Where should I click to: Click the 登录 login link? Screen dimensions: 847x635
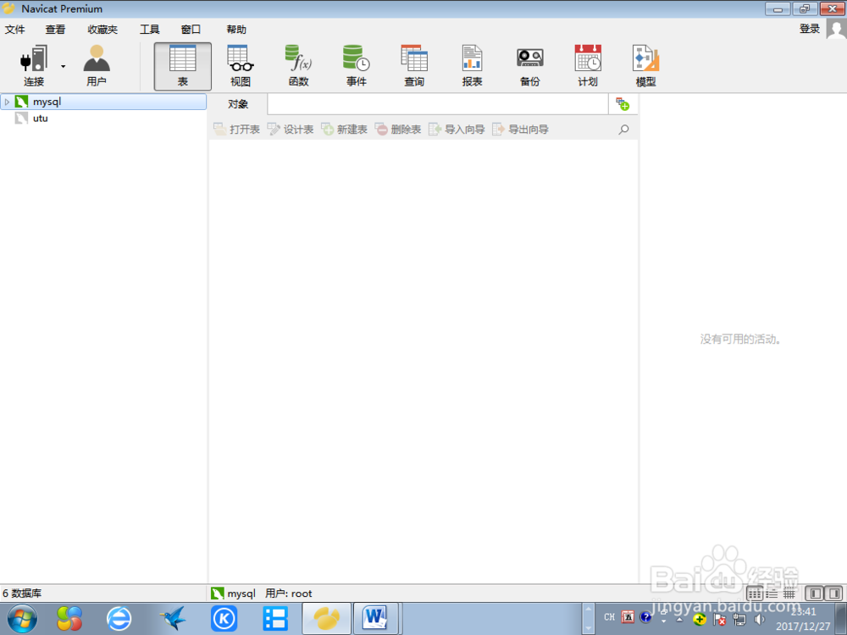[x=809, y=29]
